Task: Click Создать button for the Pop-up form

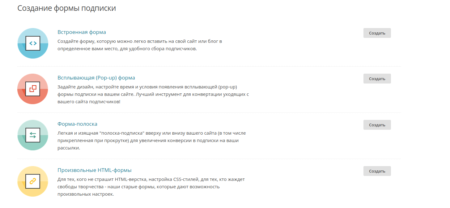Action: (x=377, y=79)
